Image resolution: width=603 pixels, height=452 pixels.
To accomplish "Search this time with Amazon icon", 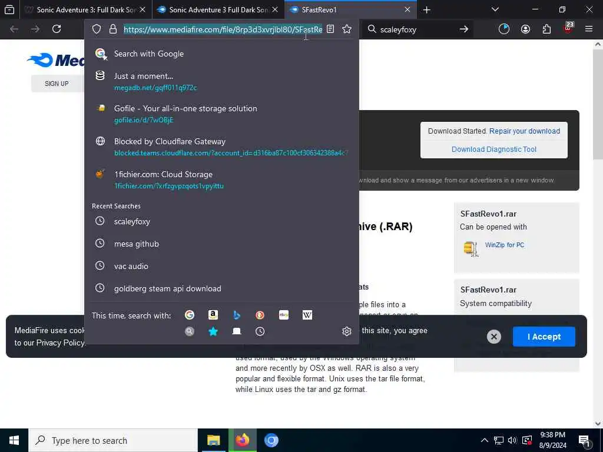I will pyautogui.click(x=213, y=315).
